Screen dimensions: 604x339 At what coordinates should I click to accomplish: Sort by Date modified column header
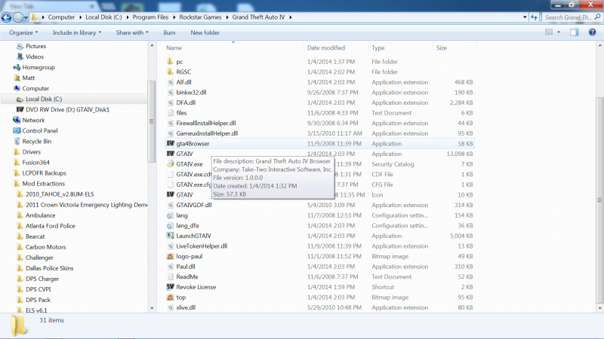pos(326,47)
